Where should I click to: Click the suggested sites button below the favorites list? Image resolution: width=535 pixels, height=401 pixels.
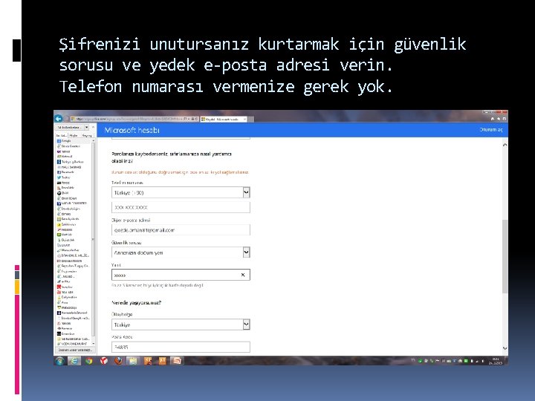[75, 351]
